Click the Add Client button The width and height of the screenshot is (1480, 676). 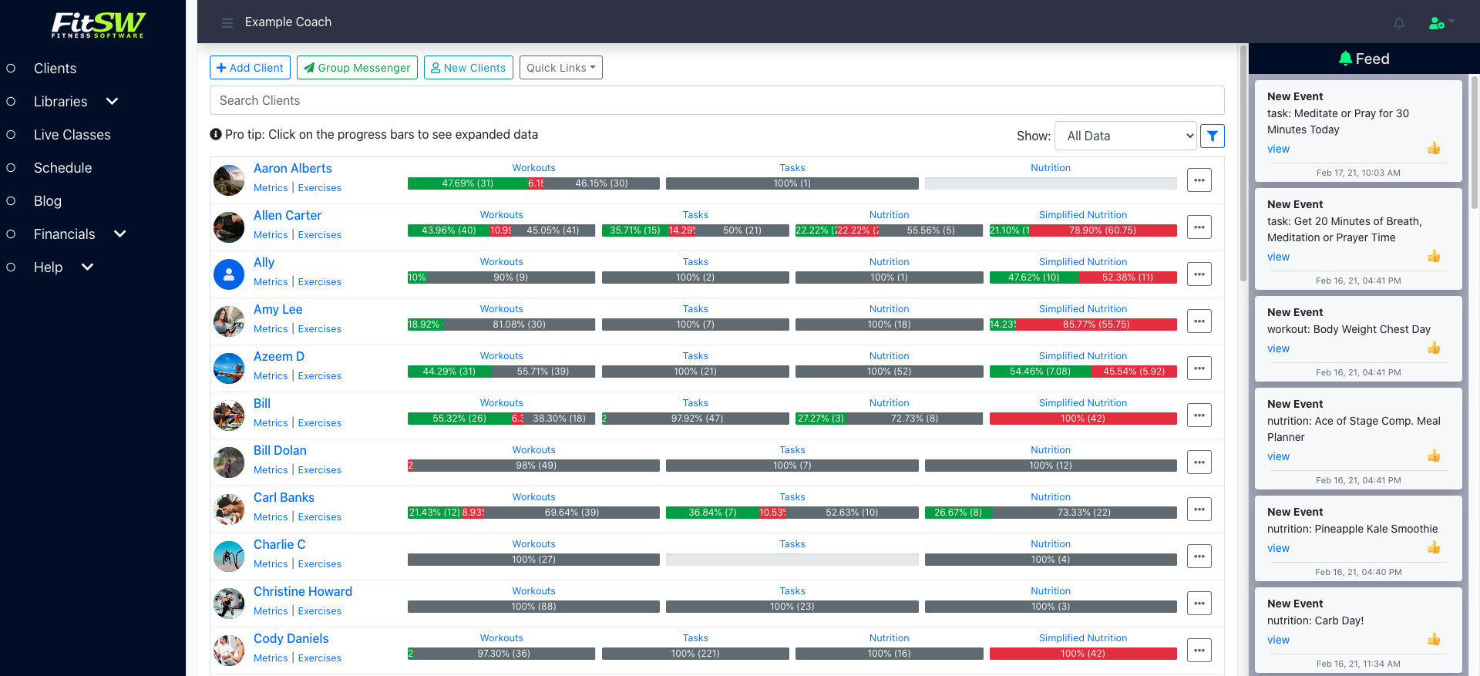[x=250, y=68]
